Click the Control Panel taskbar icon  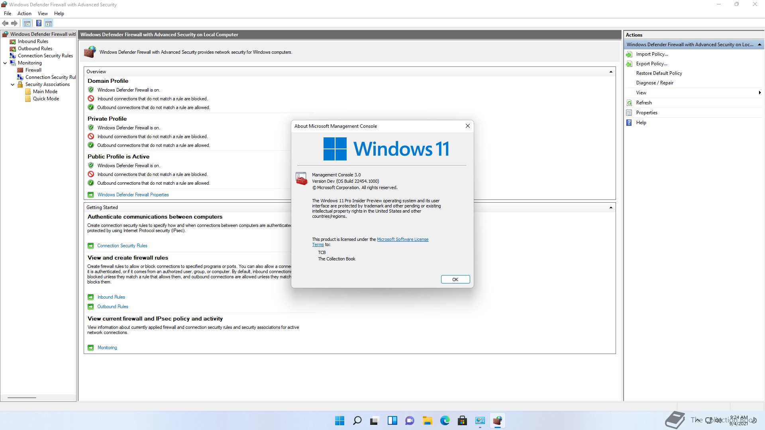[x=480, y=420]
